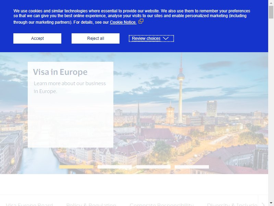The width and height of the screenshot is (274, 206).
Task: Click the right chevron in the tab bar
Action: [x=263, y=204]
